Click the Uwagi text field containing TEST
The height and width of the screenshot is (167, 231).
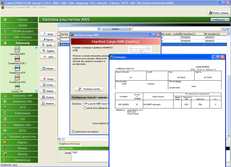pyautogui.click(x=90, y=156)
